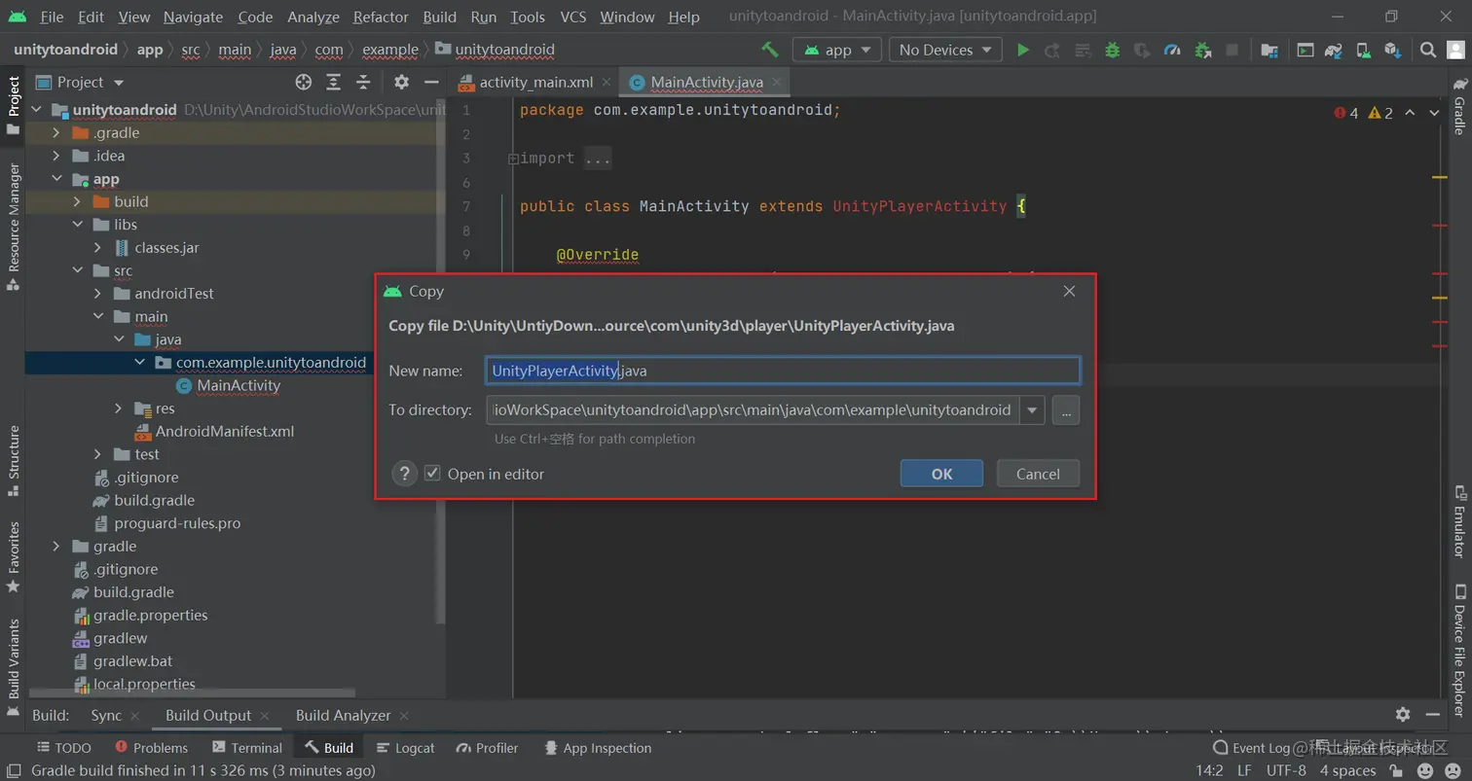
Task: Open the Resource Manager side panel
Action: [14, 226]
